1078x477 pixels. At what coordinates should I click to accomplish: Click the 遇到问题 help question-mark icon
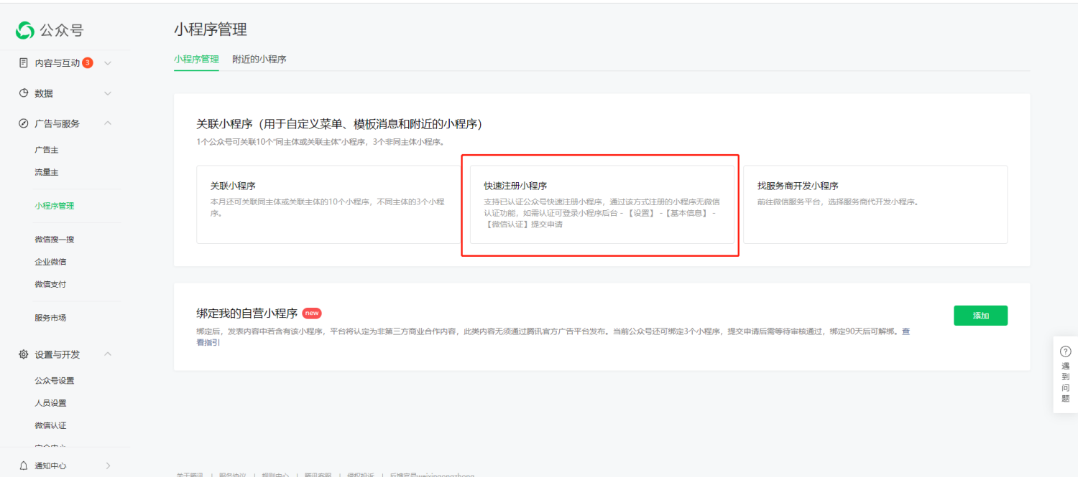1064,351
